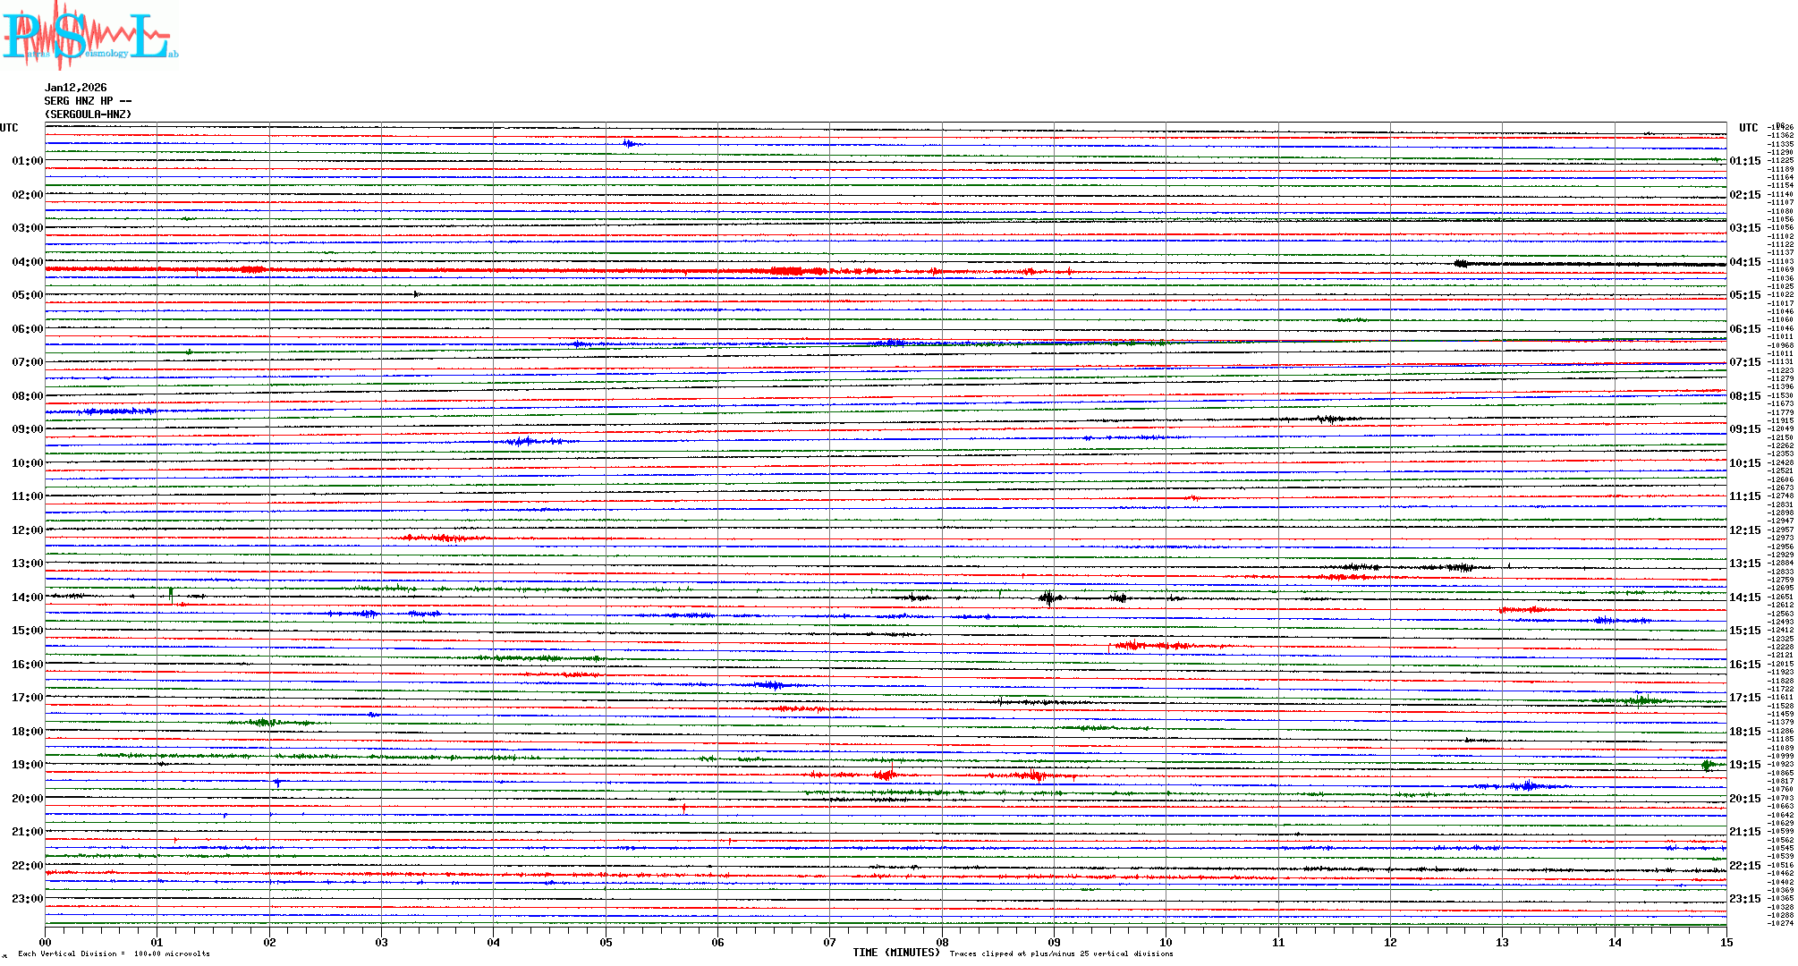1798x966 pixels.
Task: Click the PSL seismology lab logo
Action: [89, 36]
